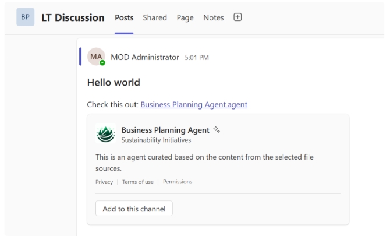Open the Privacy link
390x240 pixels.
point(104,182)
